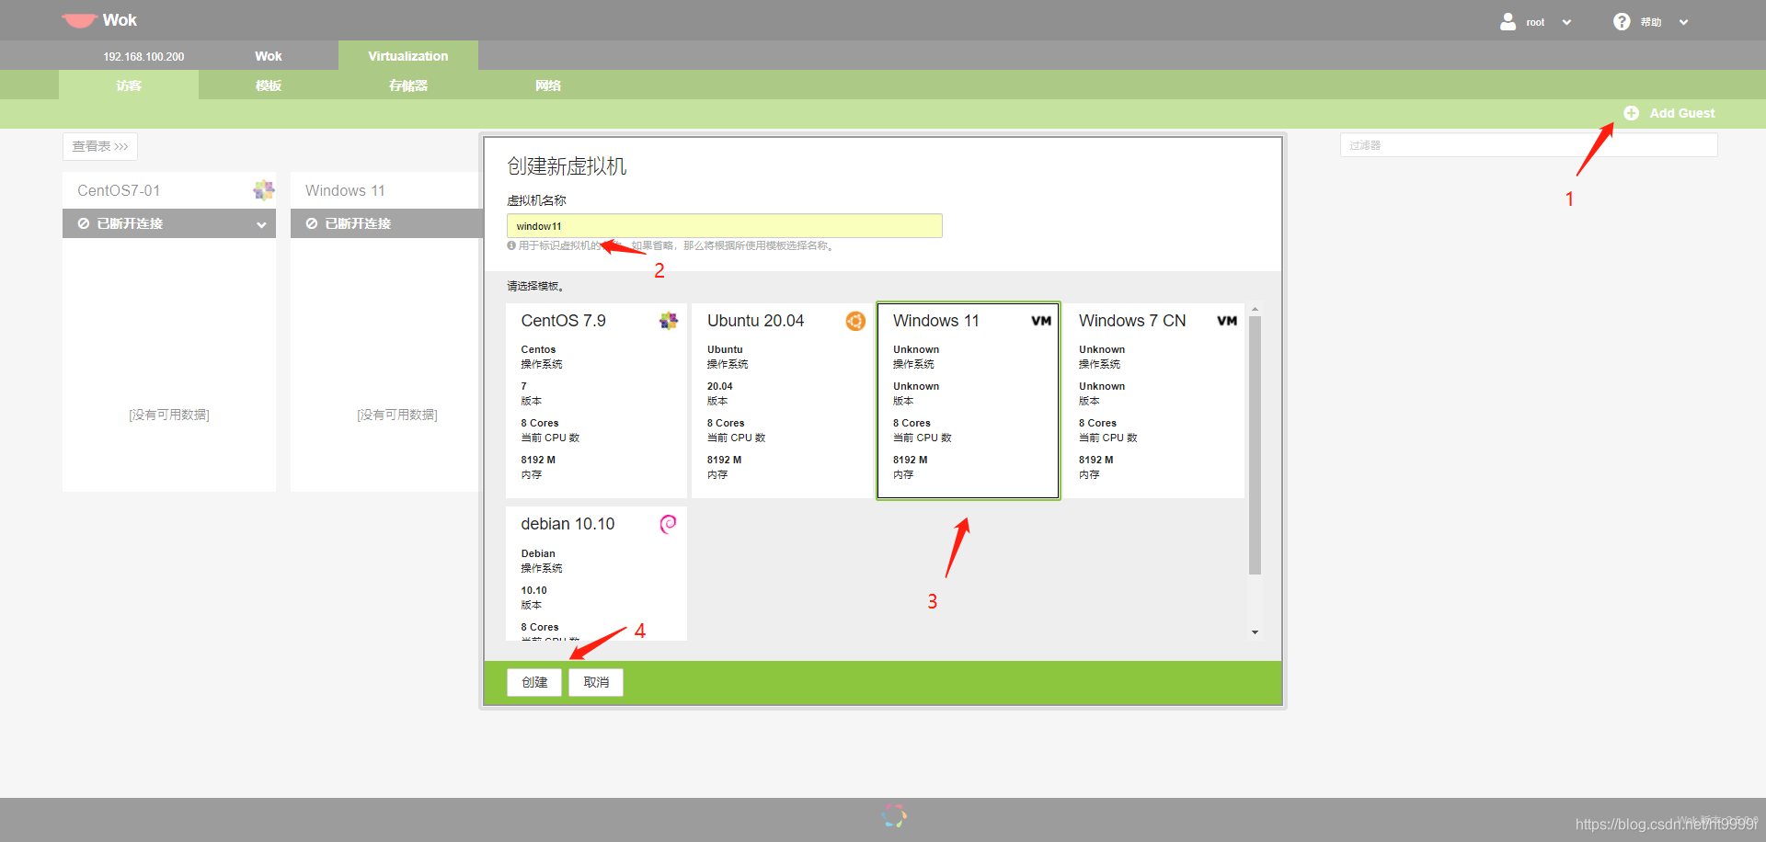
Task: Open the 网络 network sub-tab
Action: [548, 85]
